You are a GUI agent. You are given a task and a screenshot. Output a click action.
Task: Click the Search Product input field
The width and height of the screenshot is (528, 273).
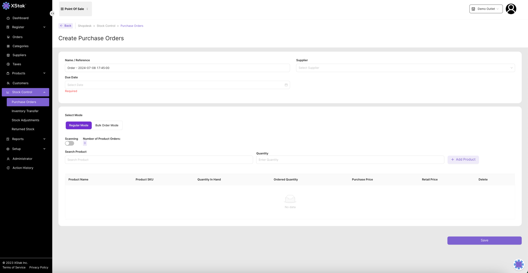pos(159,160)
